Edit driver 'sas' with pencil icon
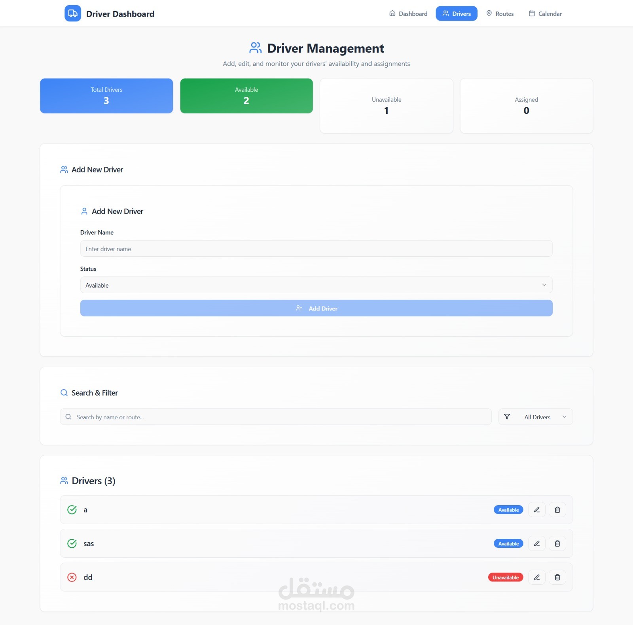 (537, 543)
